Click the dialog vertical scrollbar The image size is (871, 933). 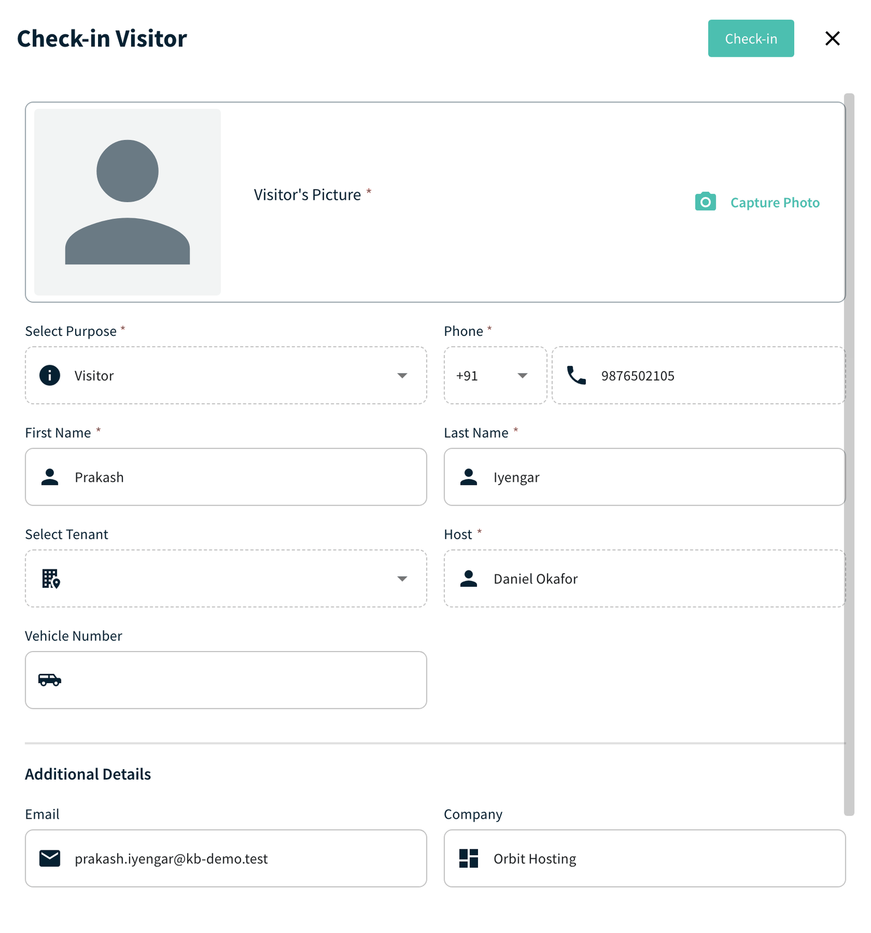tap(849, 455)
